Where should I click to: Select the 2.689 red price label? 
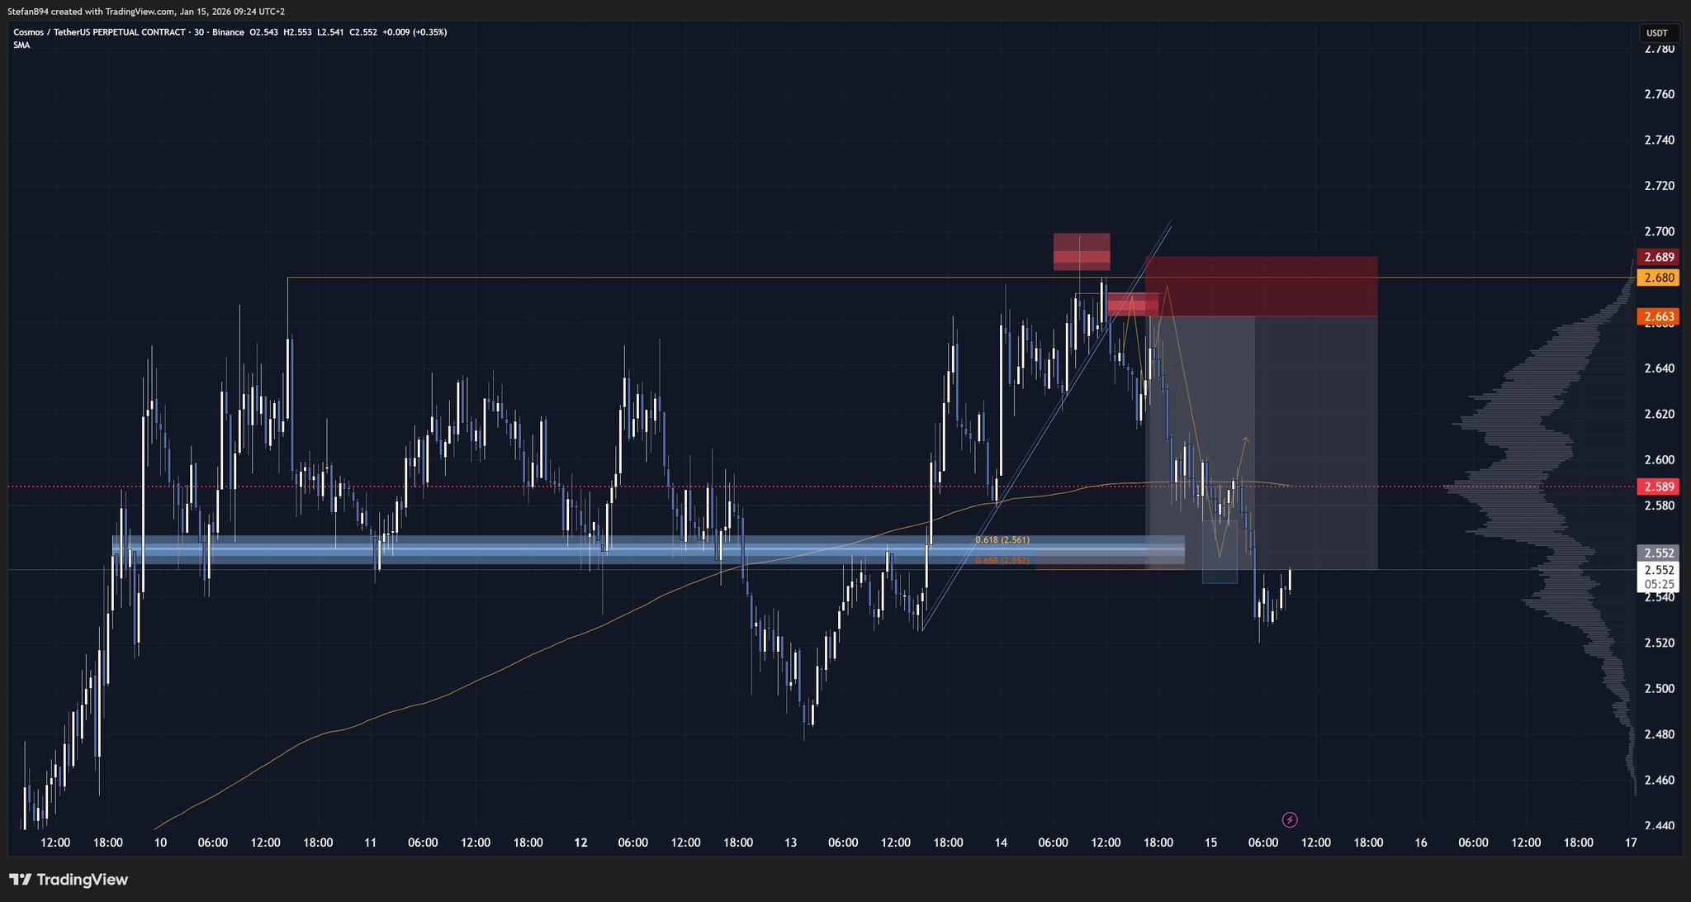click(1658, 257)
